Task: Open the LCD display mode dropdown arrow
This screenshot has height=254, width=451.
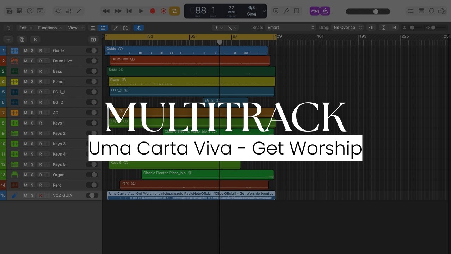Action: point(264,11)
